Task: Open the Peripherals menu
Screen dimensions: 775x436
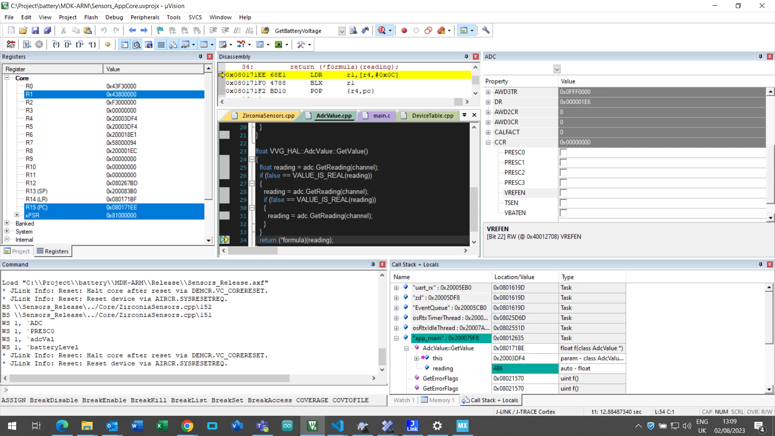Action: click(145, 17)
